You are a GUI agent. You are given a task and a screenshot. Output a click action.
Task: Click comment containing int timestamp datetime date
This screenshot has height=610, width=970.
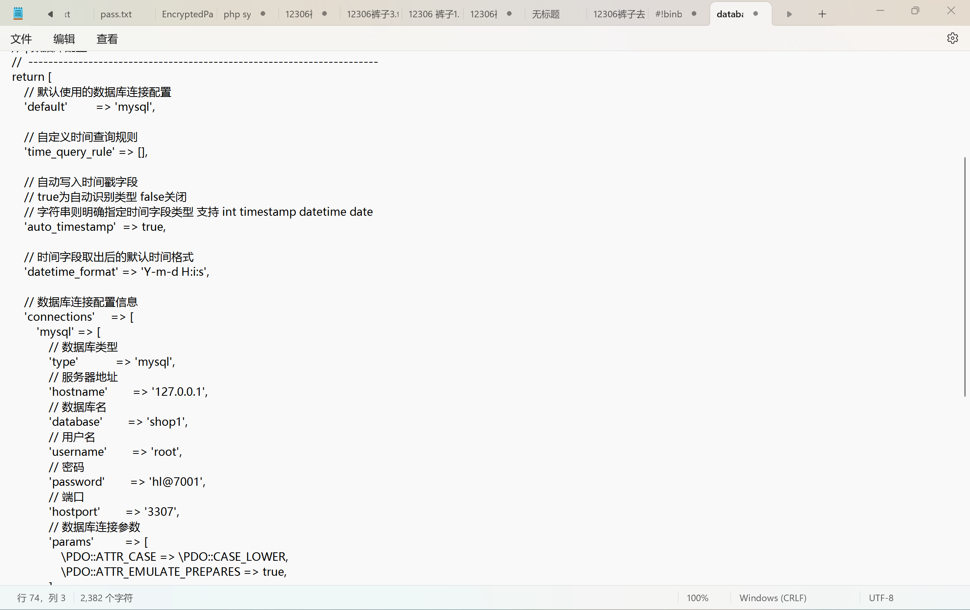198,212
